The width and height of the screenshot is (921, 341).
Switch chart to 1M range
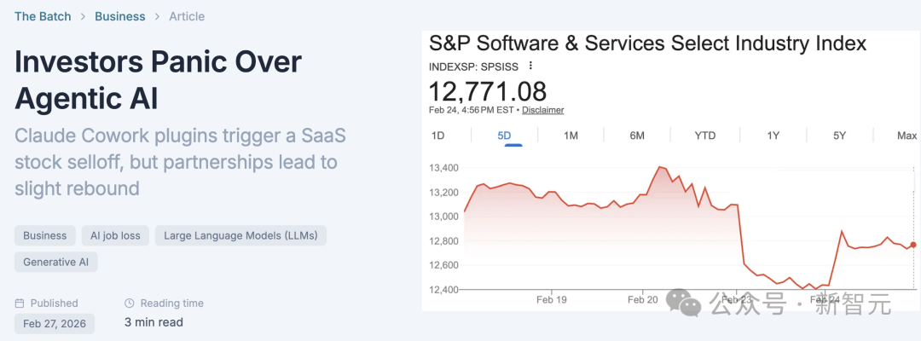(571, 136)
